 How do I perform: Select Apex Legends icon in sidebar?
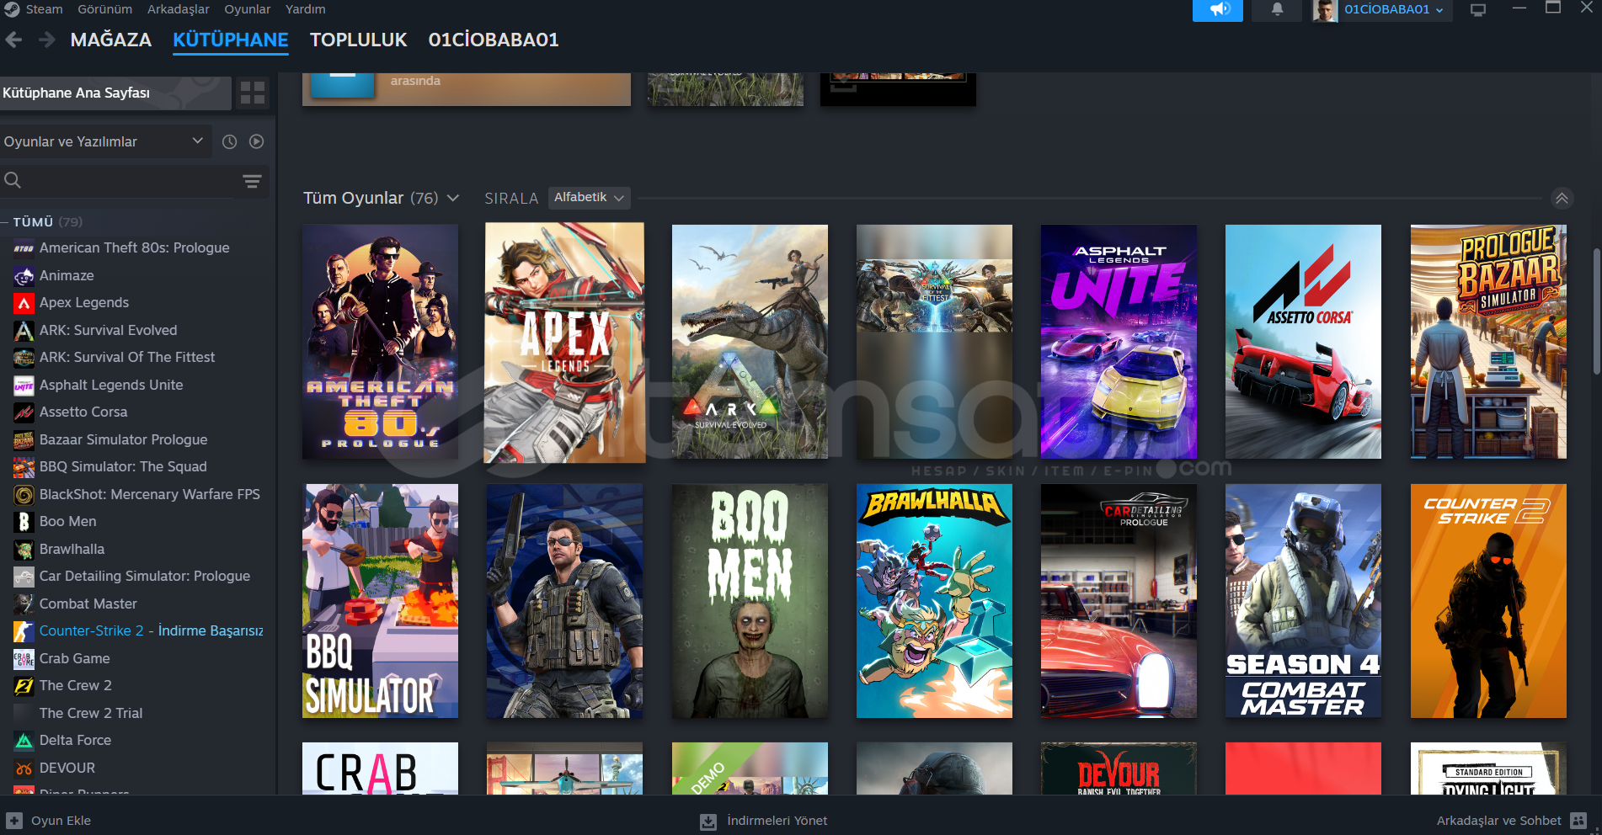pyautogui.click(x=24, y=303)
